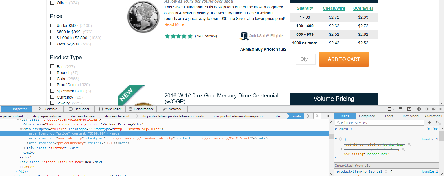Open 2016-W Gold Mercury Dime Centennial title

pos(221,99)
